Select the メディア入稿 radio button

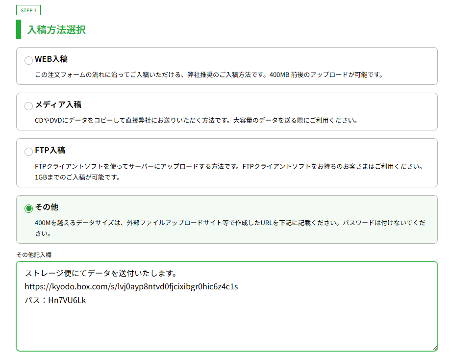pyautogui.click(x=28, y=105)
